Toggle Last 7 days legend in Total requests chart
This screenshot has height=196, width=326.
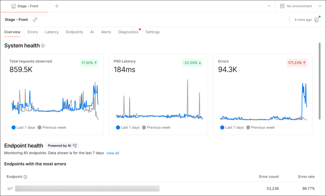coord(24,128)
